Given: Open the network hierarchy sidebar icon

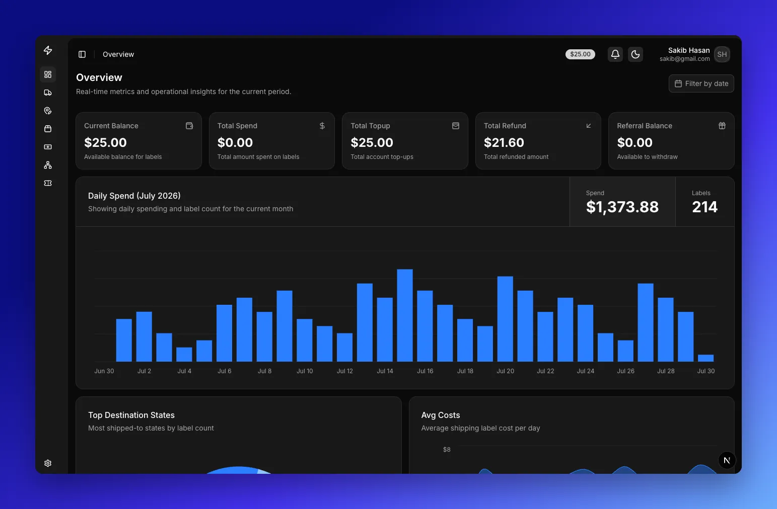Looking at the screenshot, I should [48, 165].
